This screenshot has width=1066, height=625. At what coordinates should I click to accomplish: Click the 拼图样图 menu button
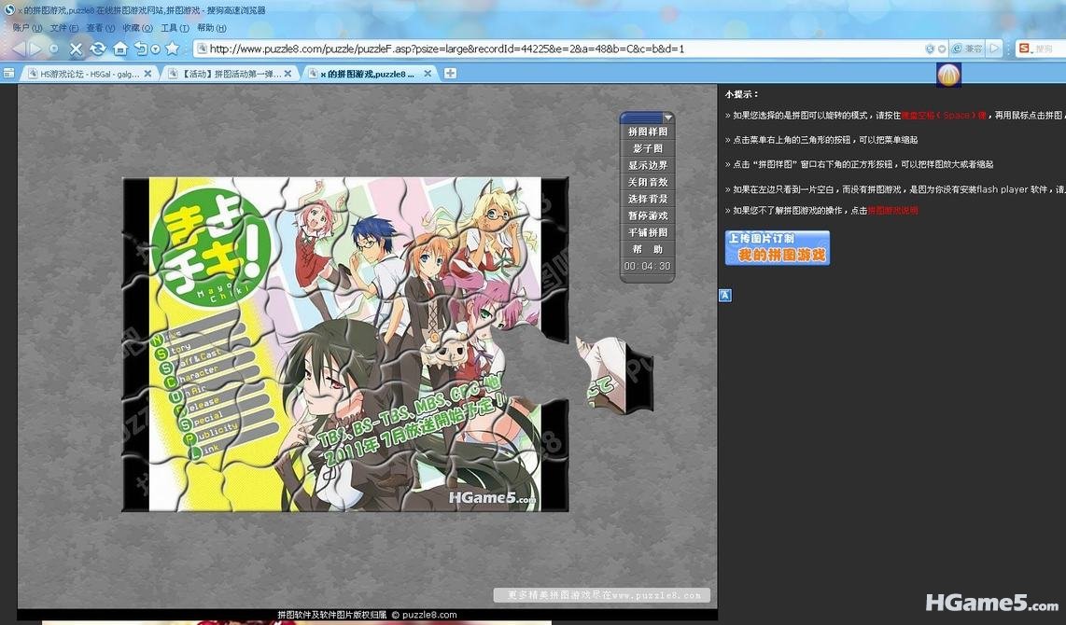pyautogui.click(x=647, y=132)
